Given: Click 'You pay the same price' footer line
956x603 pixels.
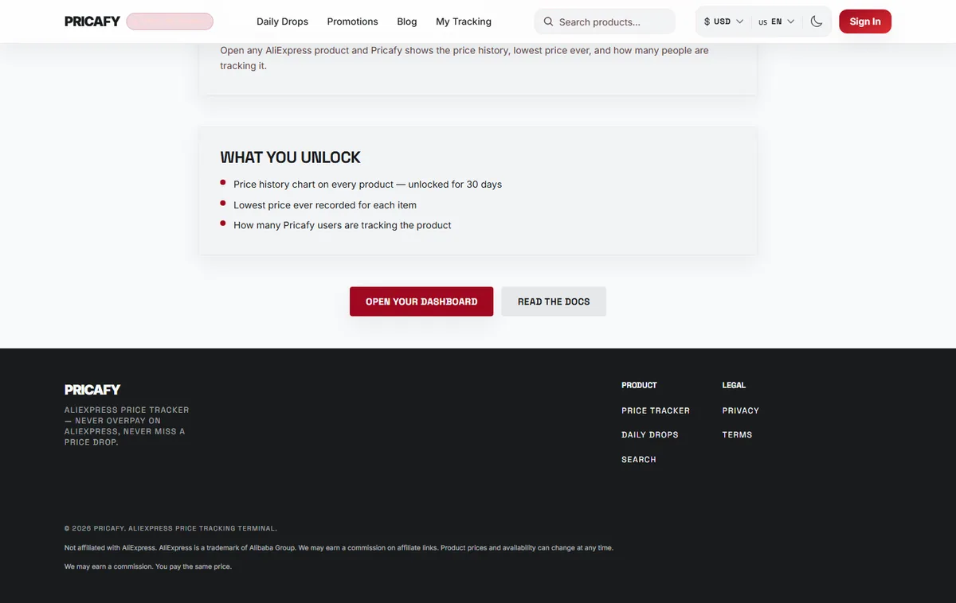Looking at the screenshot, I should 148,566.
